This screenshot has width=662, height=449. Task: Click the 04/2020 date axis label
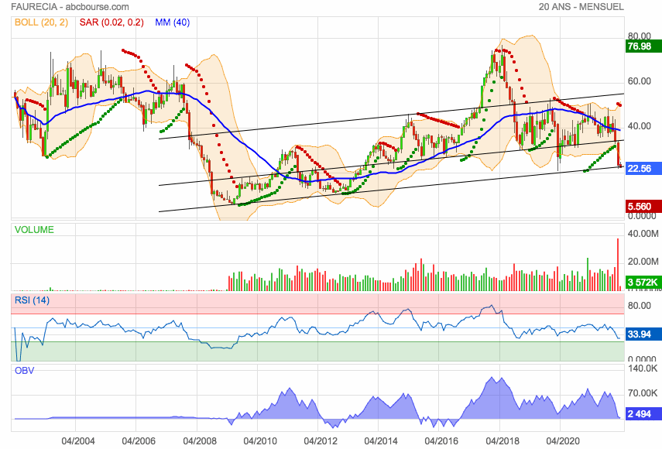562,441
